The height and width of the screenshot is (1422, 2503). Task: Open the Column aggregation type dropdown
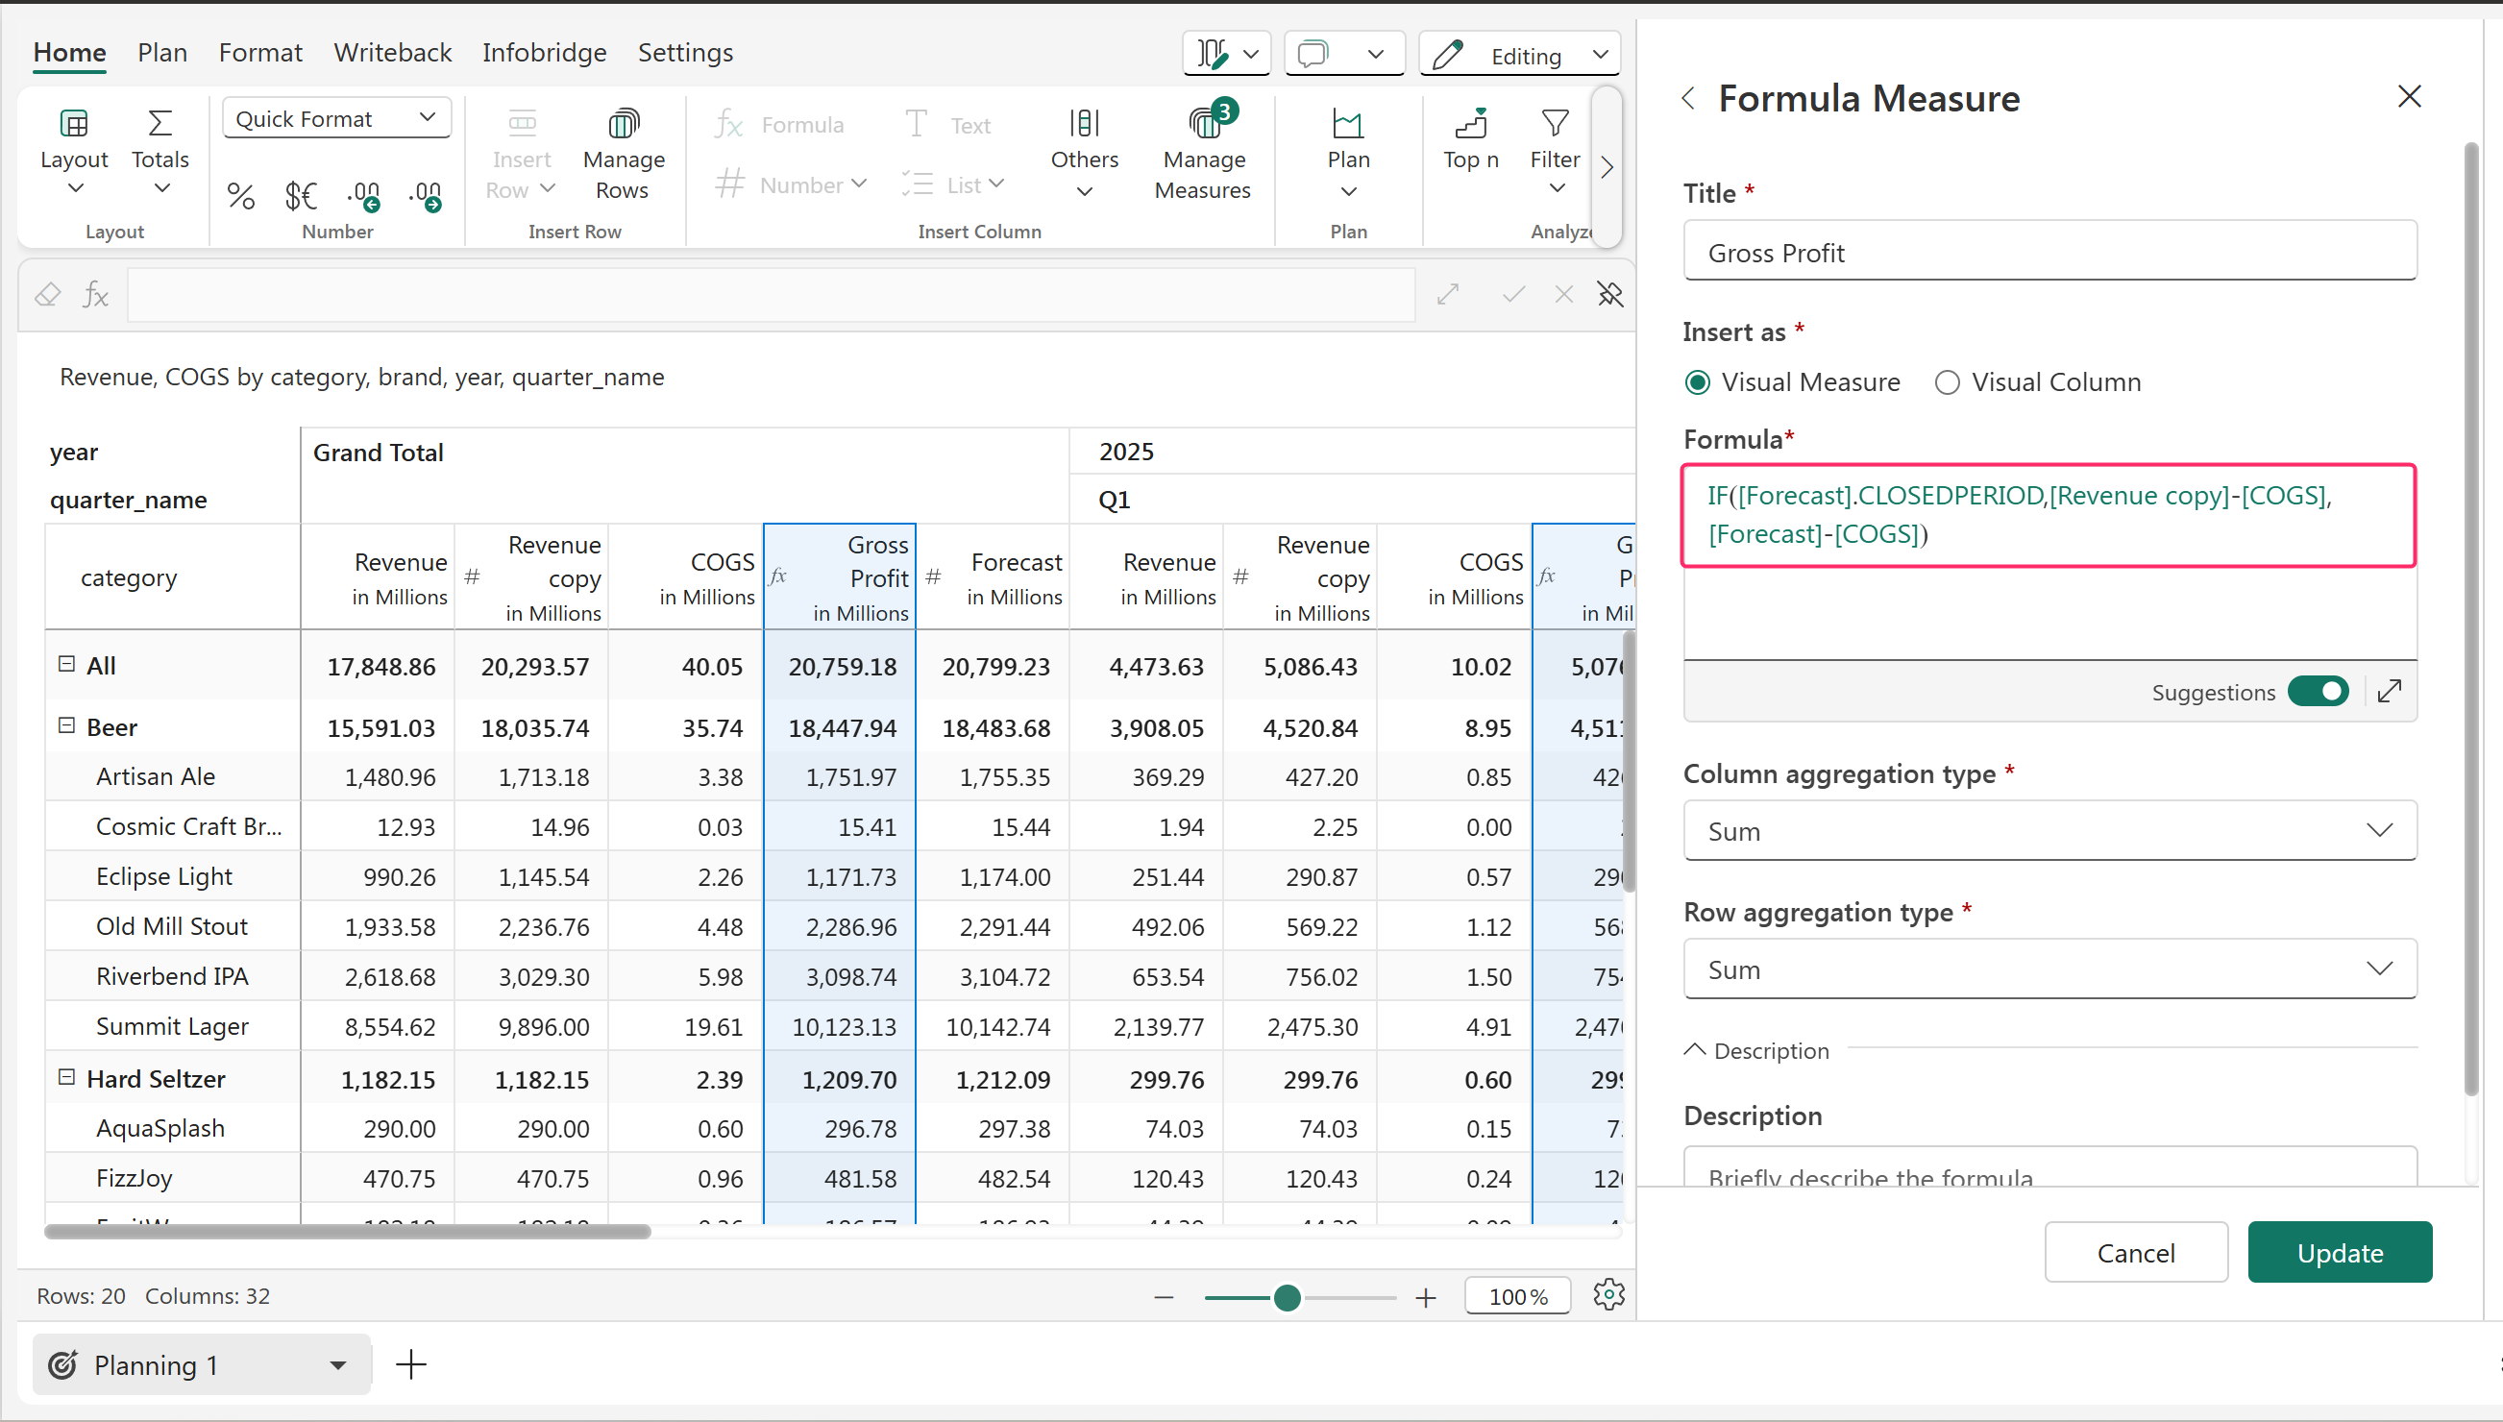click(x=2049, y=831)
